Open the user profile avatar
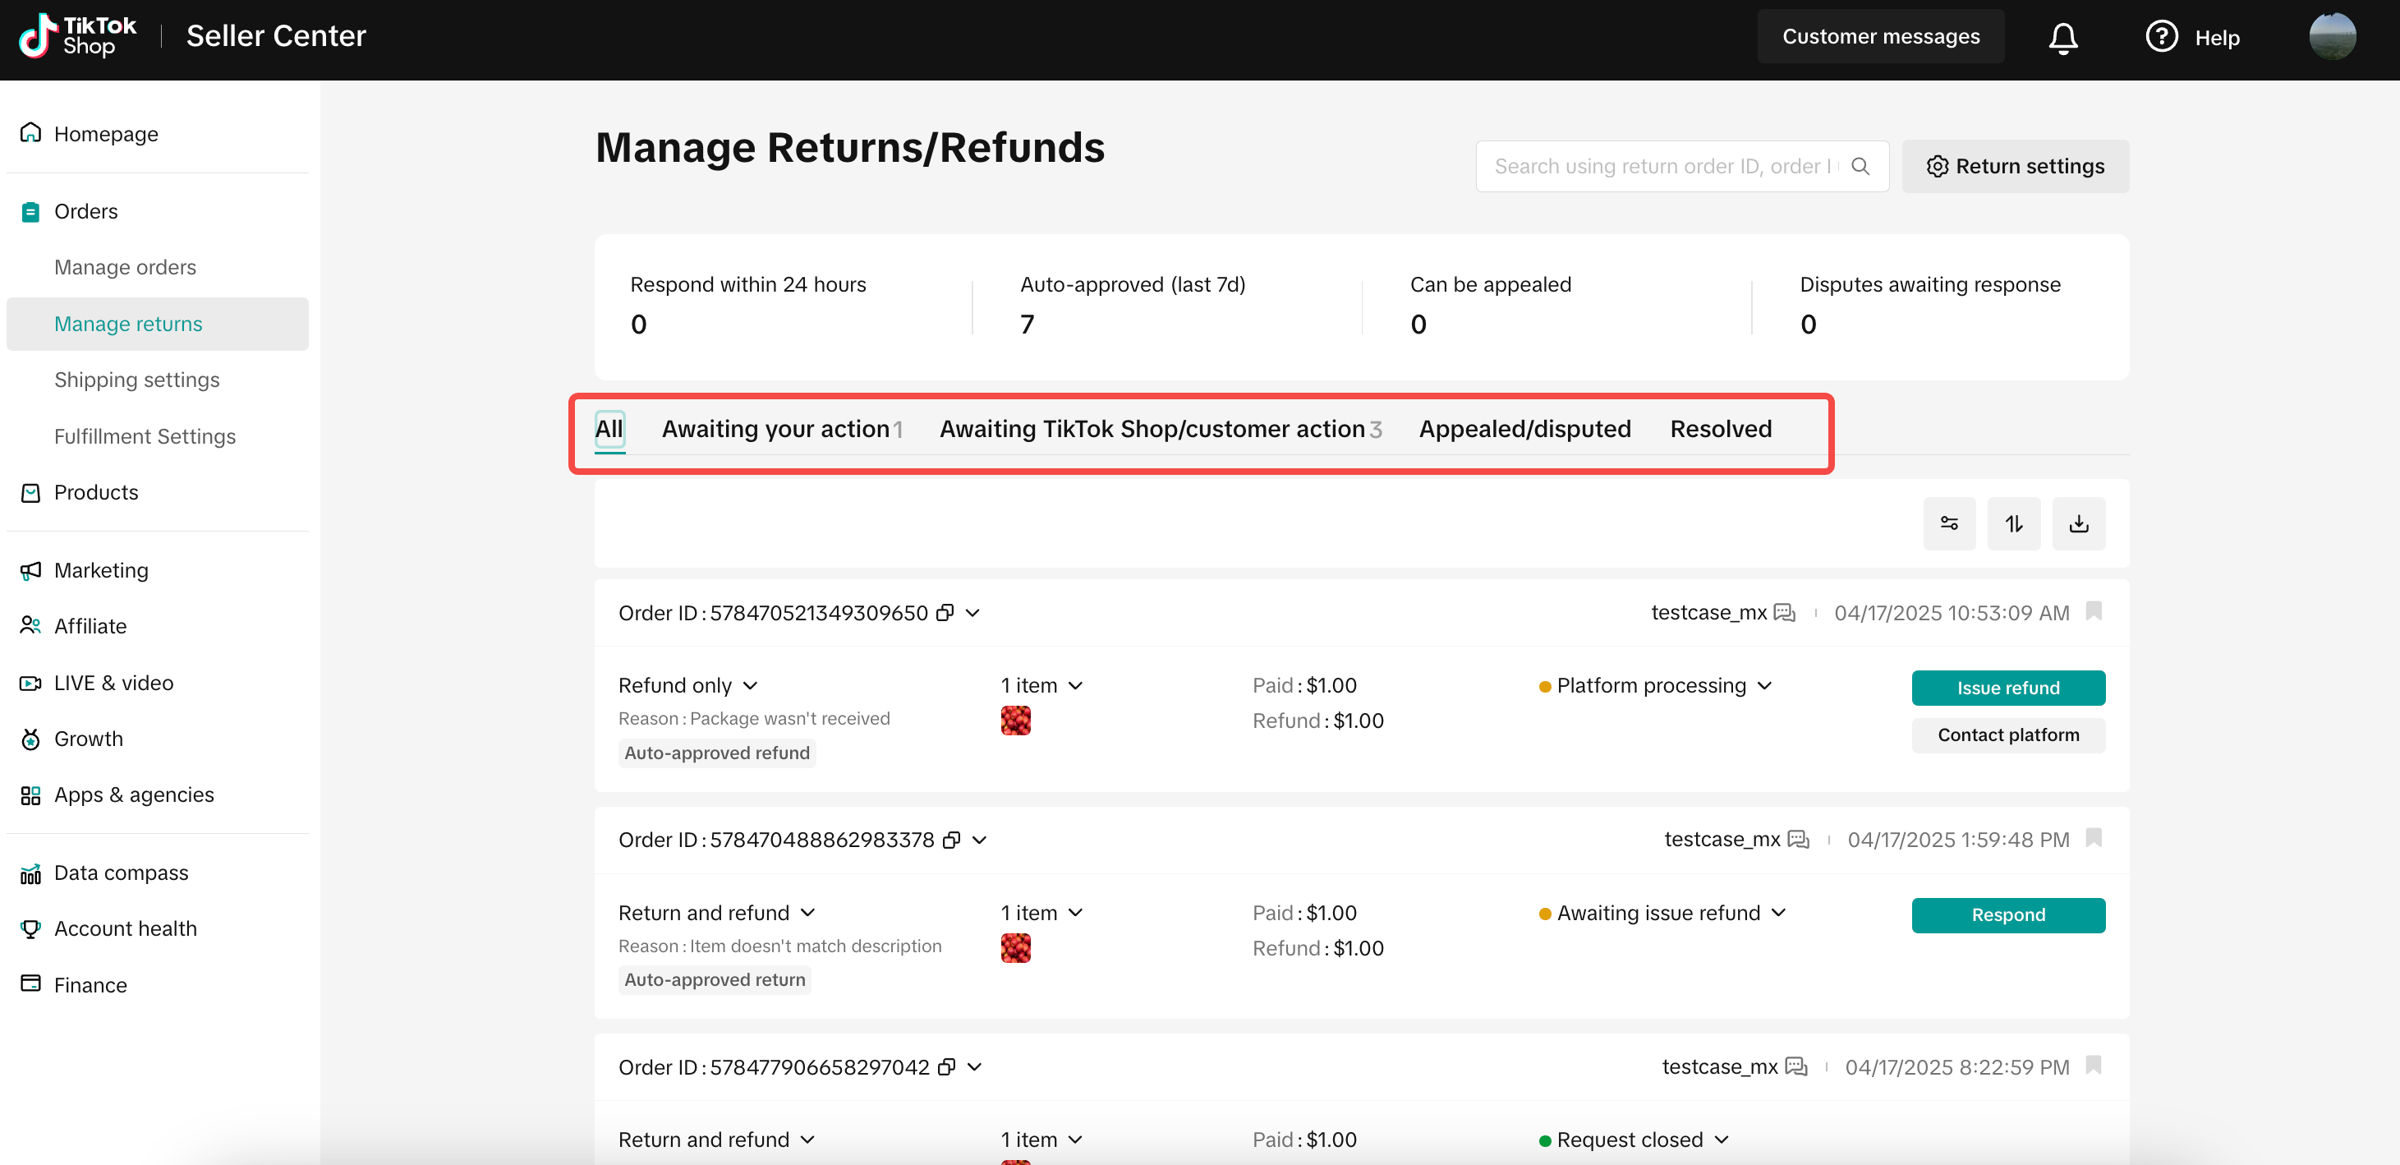The image size is (2400, 1165). 2332,37
